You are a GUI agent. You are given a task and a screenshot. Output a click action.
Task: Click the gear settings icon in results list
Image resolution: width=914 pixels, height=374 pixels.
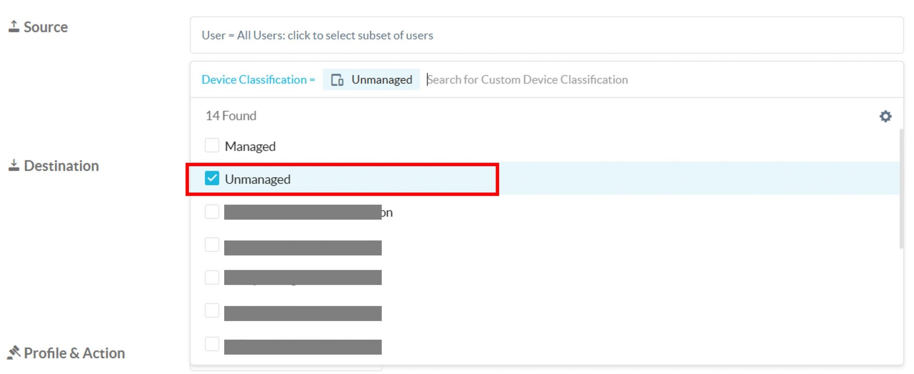coord(885,116)
